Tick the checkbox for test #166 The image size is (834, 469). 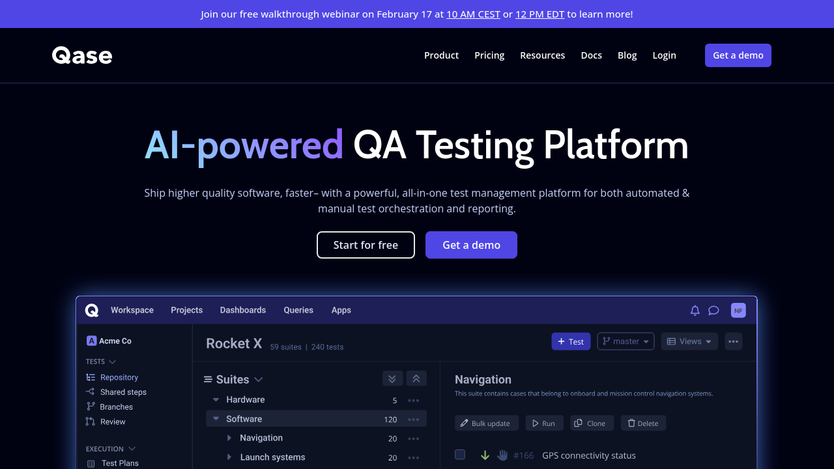point(460,455)
